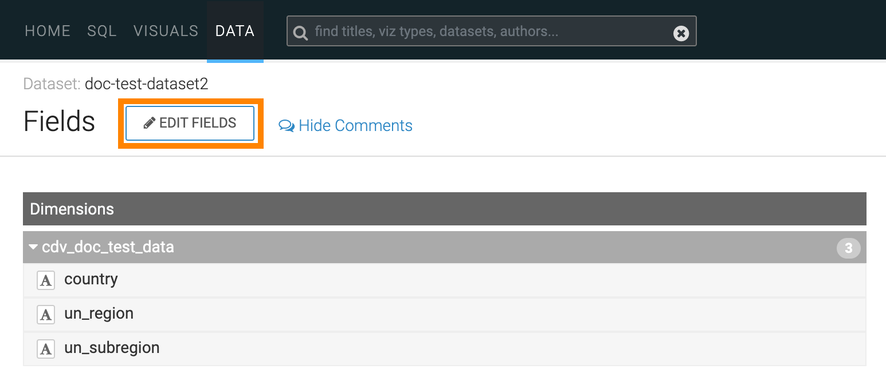The height and width of the screenshot is (373, 886).
Task: Toggle the Dimensions section header
Action: (x=445, y=209)
